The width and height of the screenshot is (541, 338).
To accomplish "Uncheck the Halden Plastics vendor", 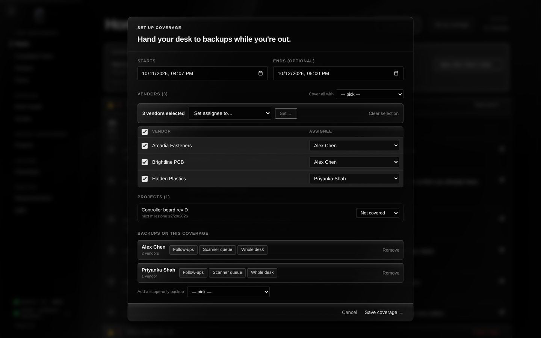I will pyautogui.click(x=145, y=179).
